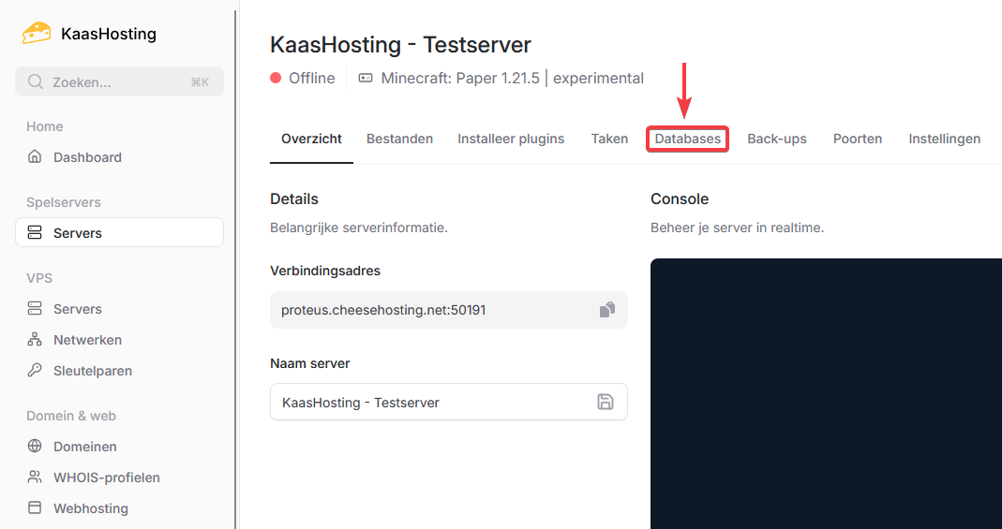This screenshot has height=529, width=1002.
Task: Copy the connection address with copy icon
Action: 607,310
